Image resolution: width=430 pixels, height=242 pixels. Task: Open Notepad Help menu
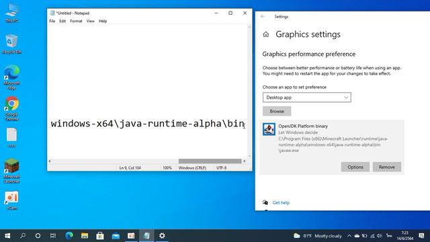pyautogui.click(x=103, y=21)
